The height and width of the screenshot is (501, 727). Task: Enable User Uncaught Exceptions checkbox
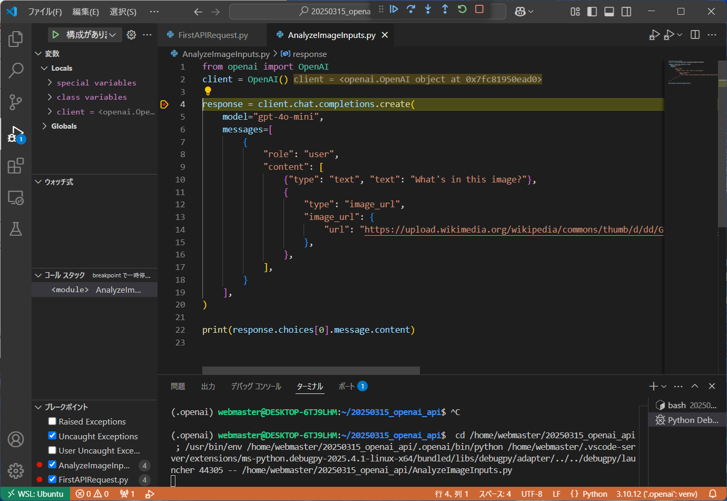pos(52,450)
